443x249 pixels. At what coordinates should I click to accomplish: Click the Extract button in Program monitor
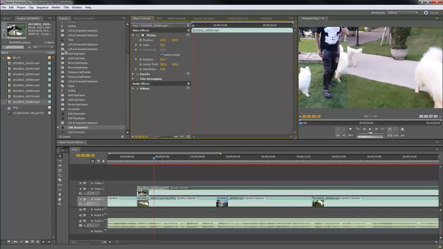(x=396, y=136)
